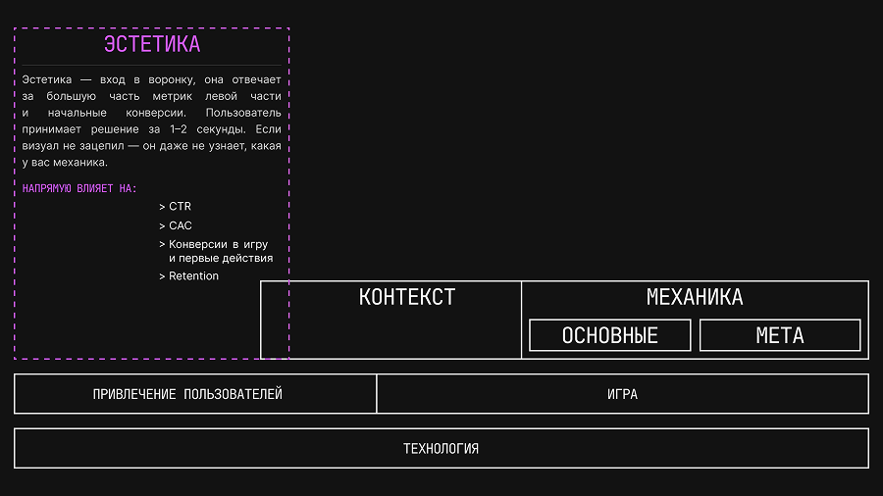Open the МЕТА box
The width and height of the screenshot is (883, 496).
coord(780,335)
